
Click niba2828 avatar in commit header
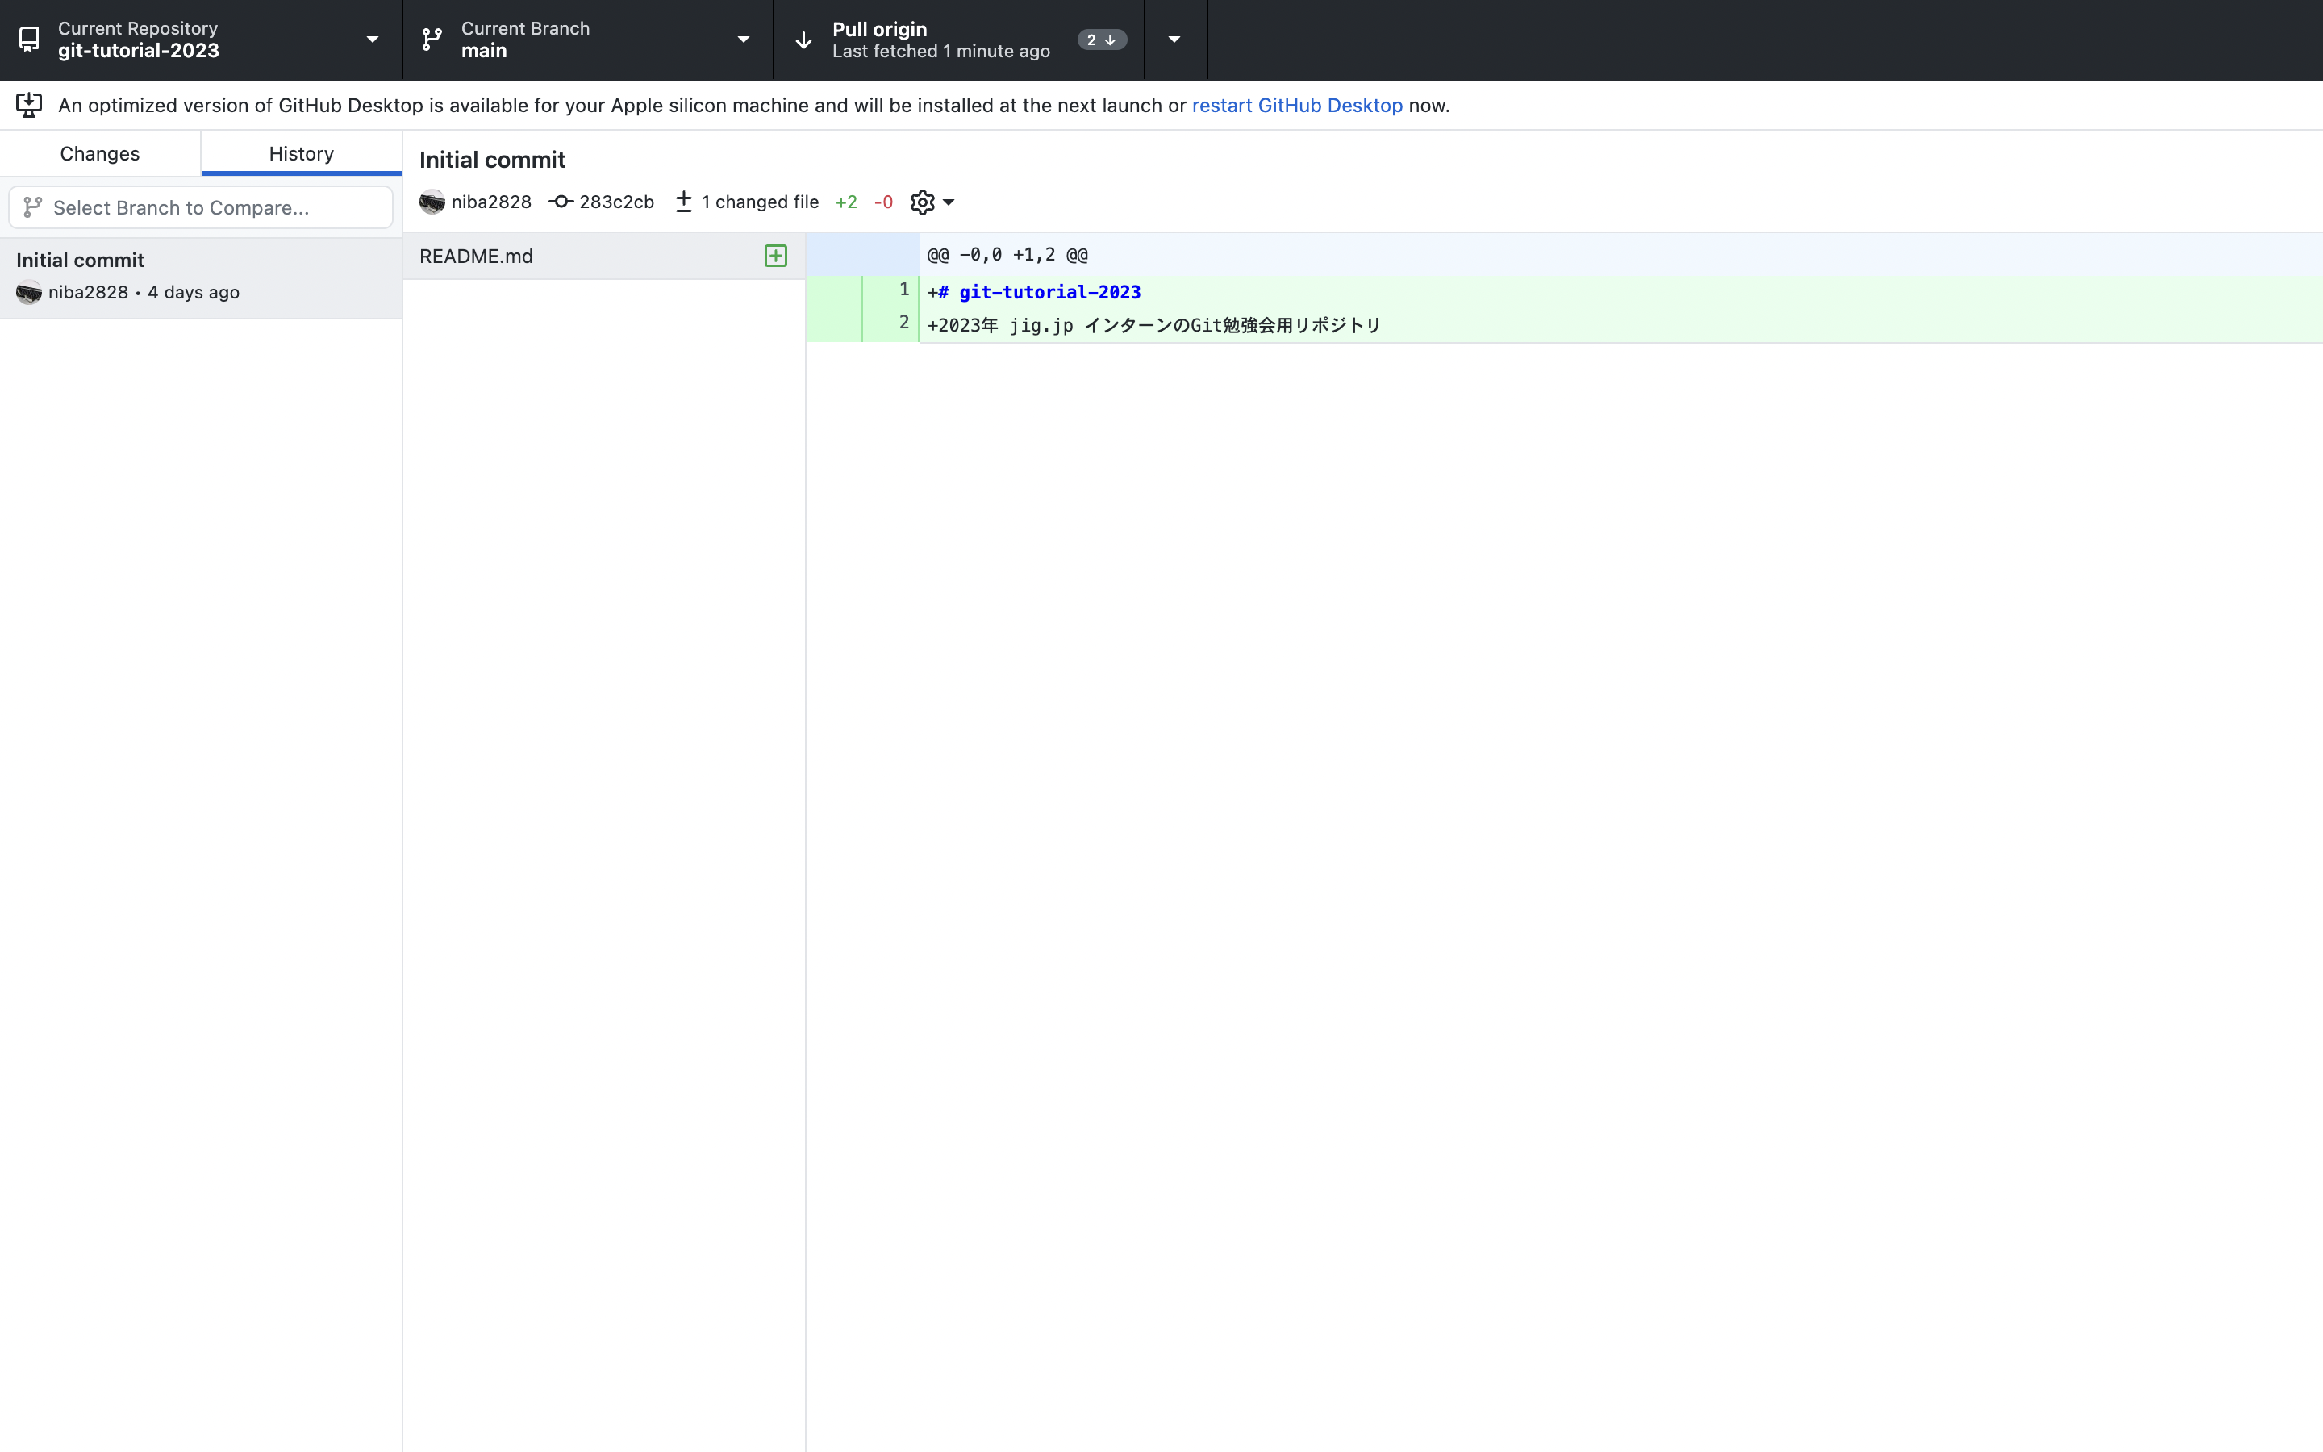click(432, 202)
